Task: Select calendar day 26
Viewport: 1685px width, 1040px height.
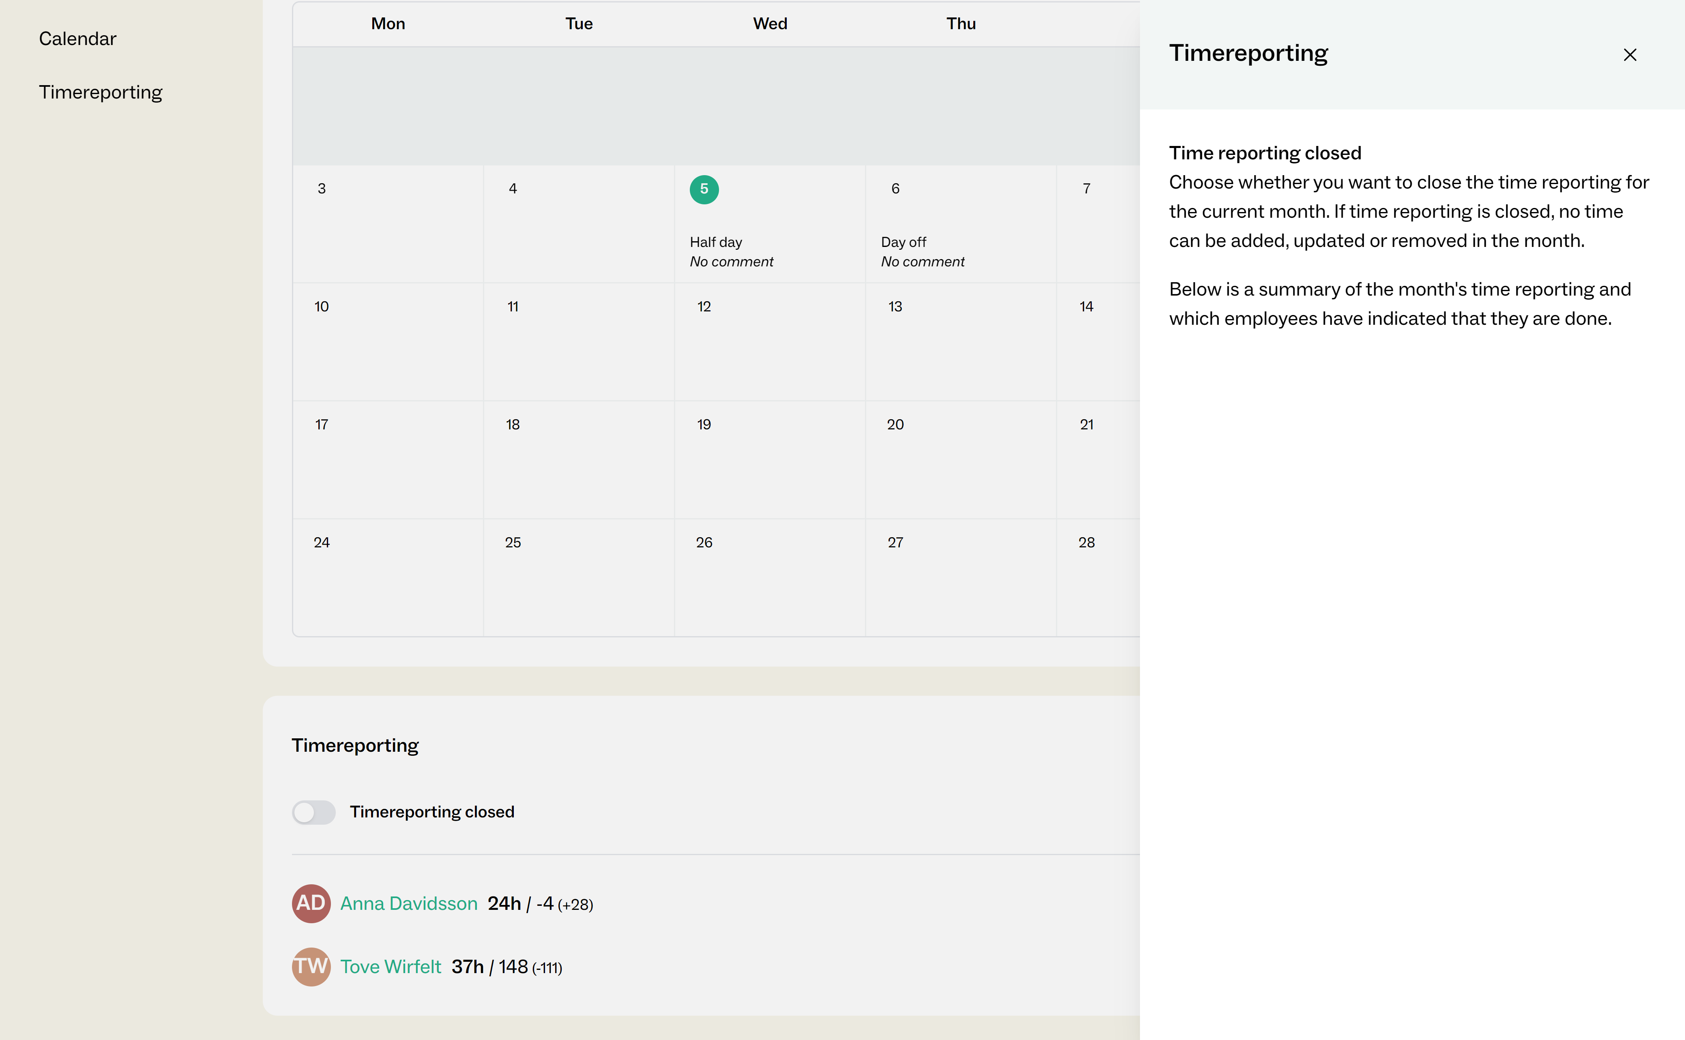Action: point(704,543)
